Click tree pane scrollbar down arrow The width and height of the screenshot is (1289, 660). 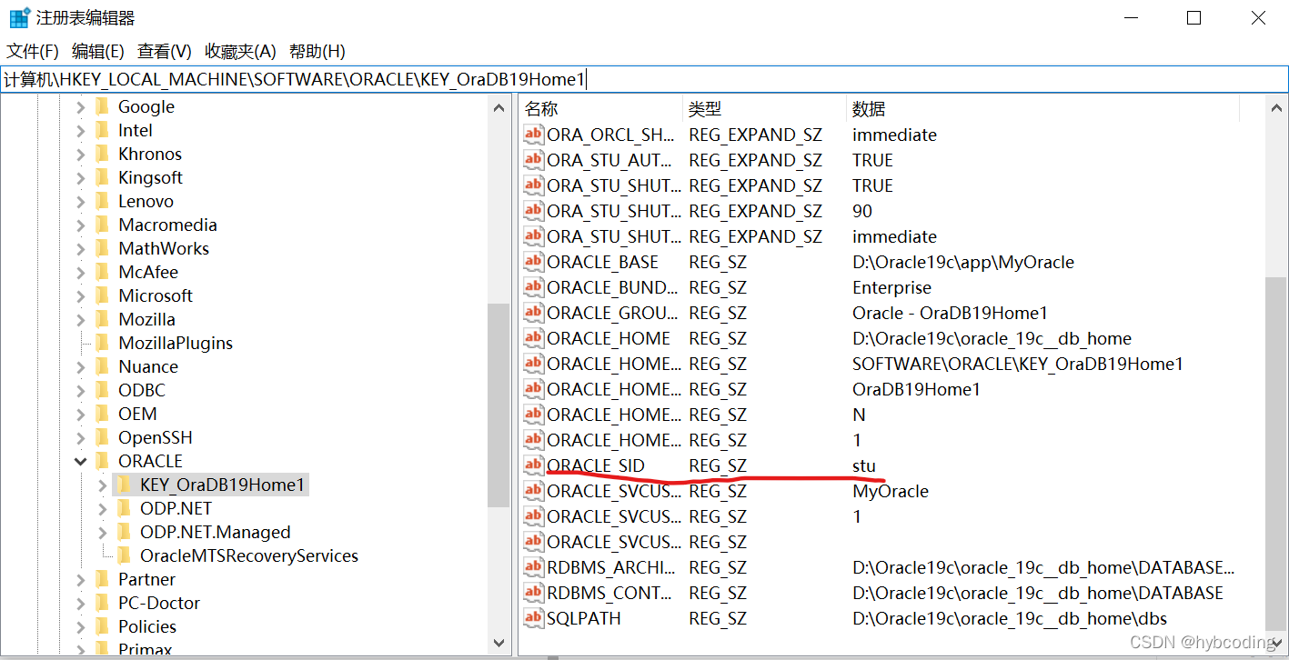click(x=498, y=643)
